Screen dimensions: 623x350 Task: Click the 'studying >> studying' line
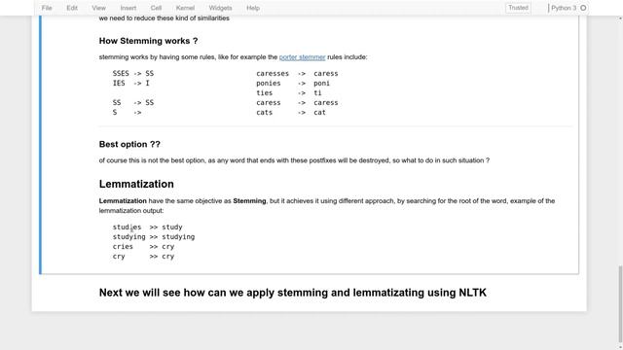point(154,237)
